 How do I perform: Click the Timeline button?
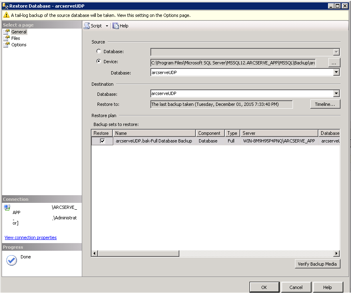click(325, 104)
